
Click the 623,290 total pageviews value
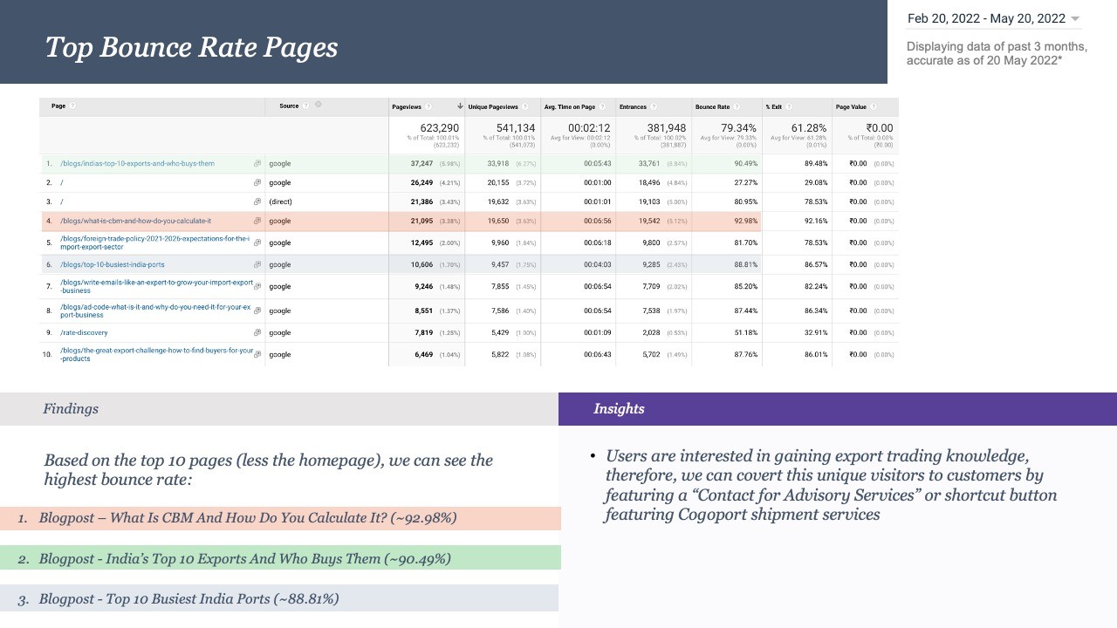click(440, 128)
